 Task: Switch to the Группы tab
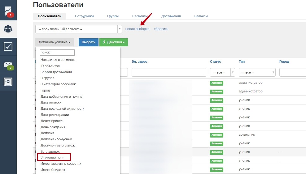coord(113,16)
